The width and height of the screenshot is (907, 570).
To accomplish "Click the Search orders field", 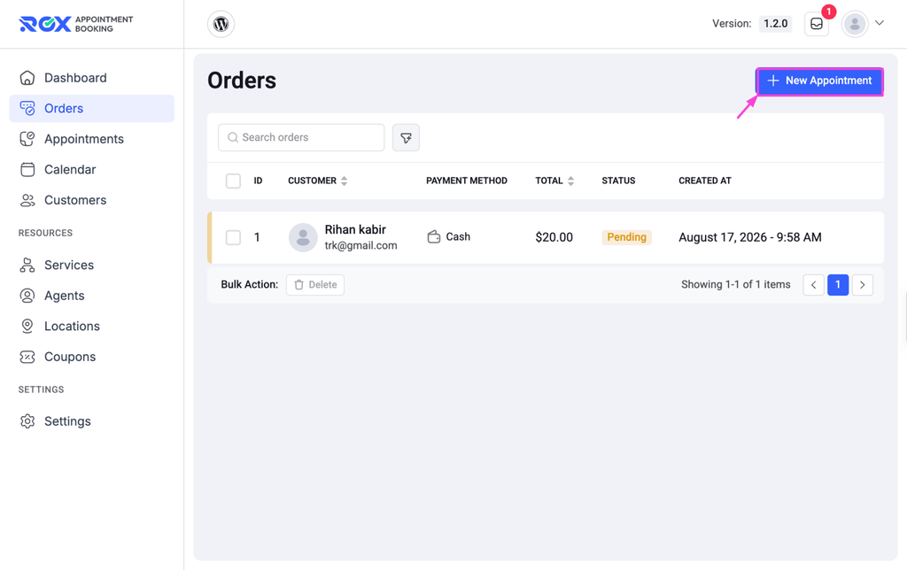I will (301, 137).
